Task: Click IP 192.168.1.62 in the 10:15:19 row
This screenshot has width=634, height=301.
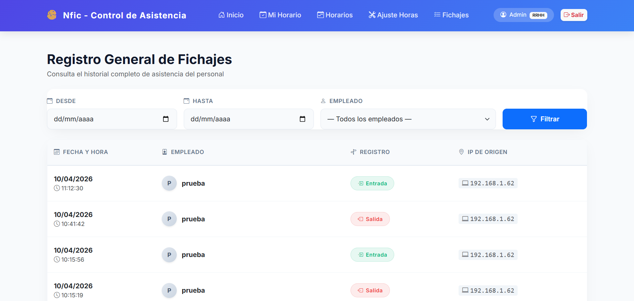Action: [488, 290]
